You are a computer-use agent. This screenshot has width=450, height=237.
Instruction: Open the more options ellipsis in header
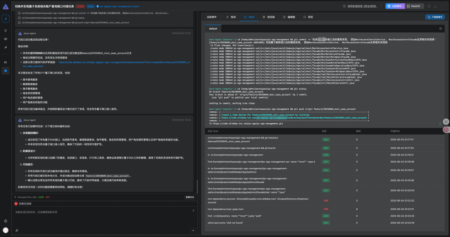coord(442,6)
